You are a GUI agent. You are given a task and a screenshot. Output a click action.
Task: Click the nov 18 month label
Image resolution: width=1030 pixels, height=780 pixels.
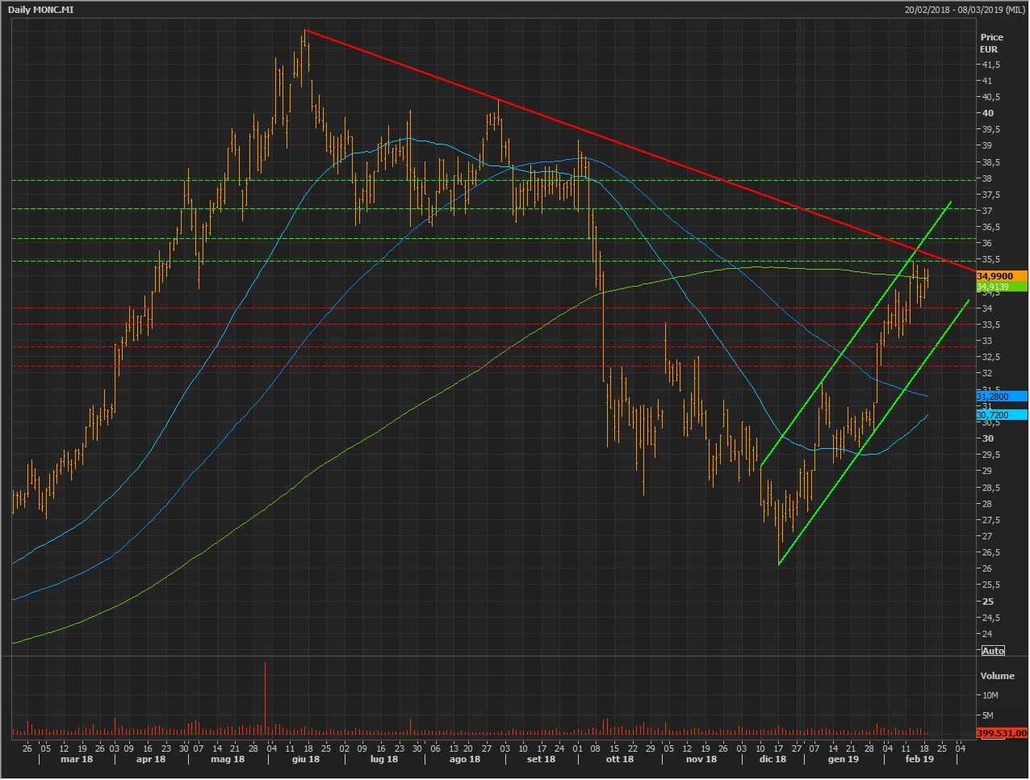pyautogui.click(x=701, y=759)
